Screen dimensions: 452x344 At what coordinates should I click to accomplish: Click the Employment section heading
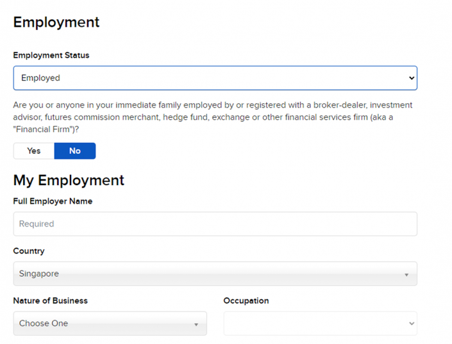(56, 22)
